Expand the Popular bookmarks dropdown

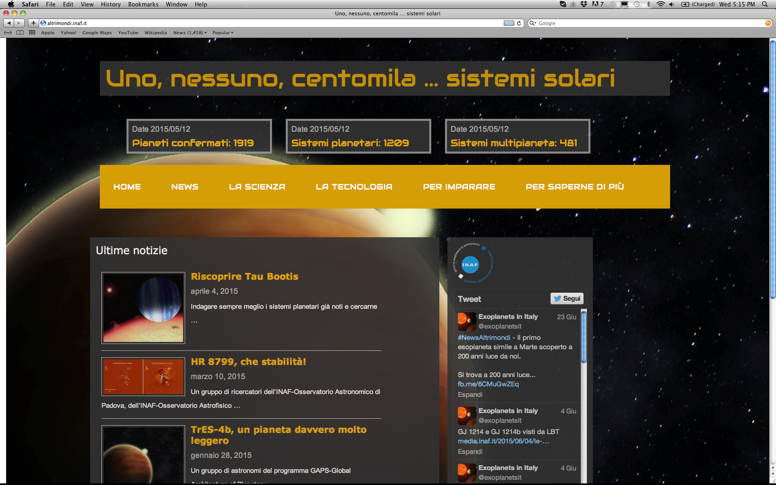point(223,33)
